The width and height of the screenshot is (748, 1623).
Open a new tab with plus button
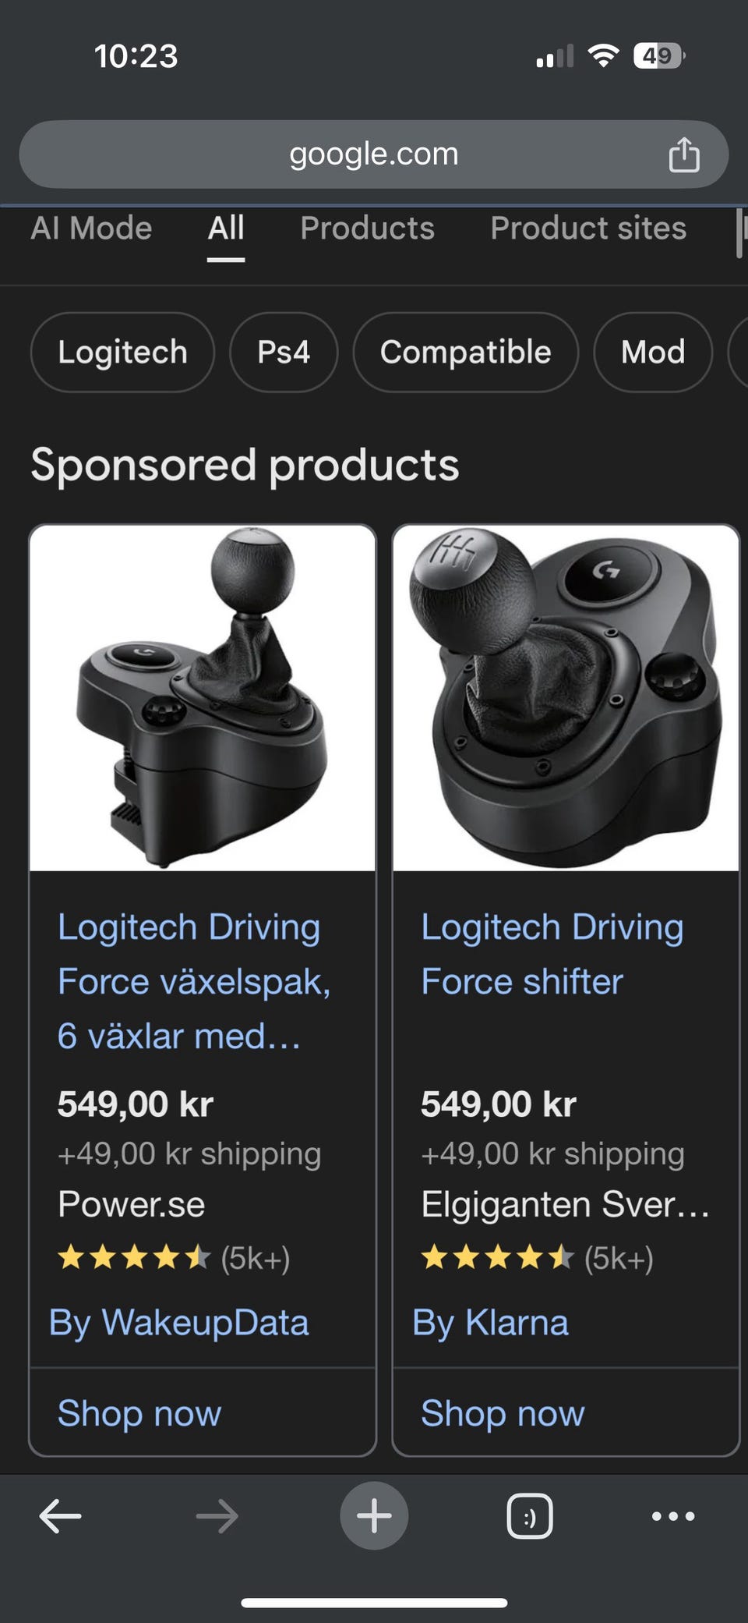(374, 1515)
